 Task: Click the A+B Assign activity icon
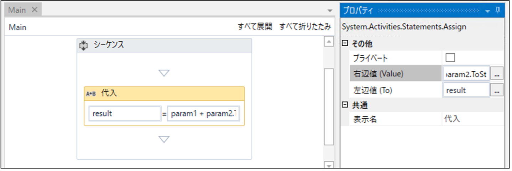click(91, 94)
